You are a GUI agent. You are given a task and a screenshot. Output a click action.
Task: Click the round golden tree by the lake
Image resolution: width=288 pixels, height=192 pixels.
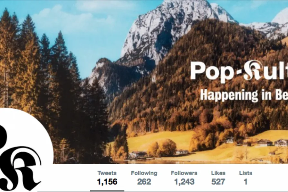click(x=167, y=148)
